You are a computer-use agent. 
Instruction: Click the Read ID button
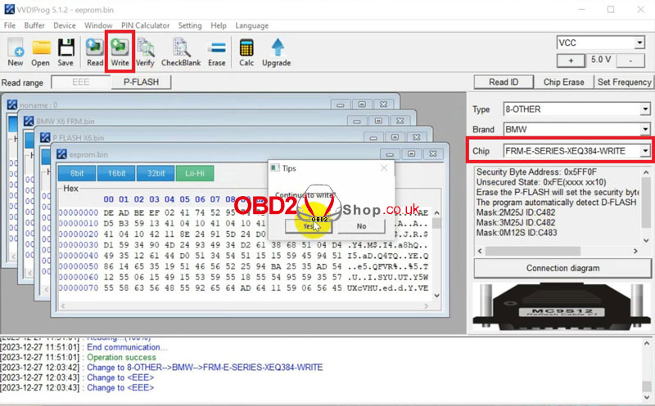coord(504,83)
